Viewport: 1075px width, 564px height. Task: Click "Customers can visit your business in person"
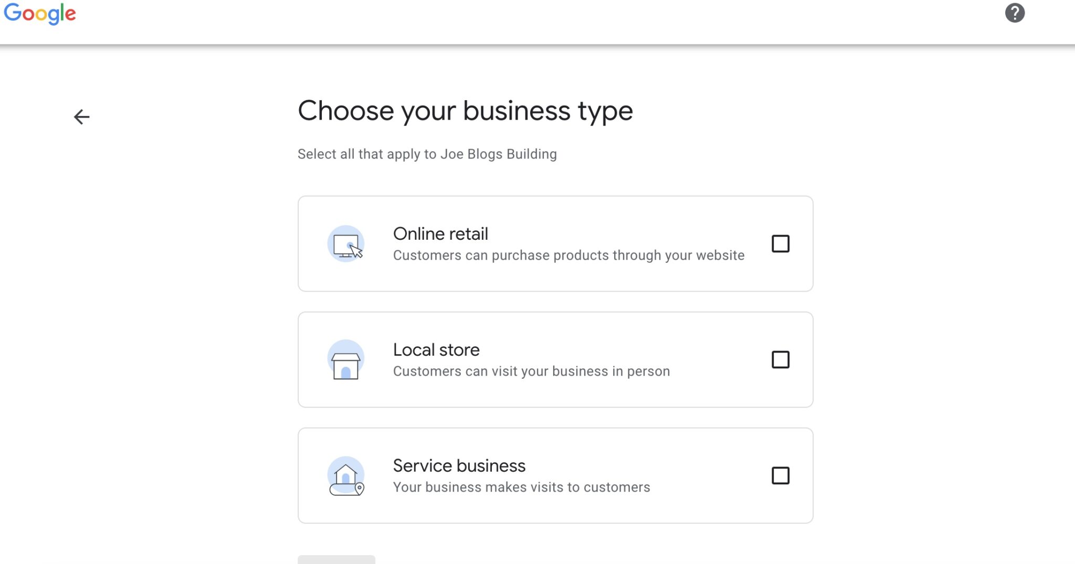[531, 371]
